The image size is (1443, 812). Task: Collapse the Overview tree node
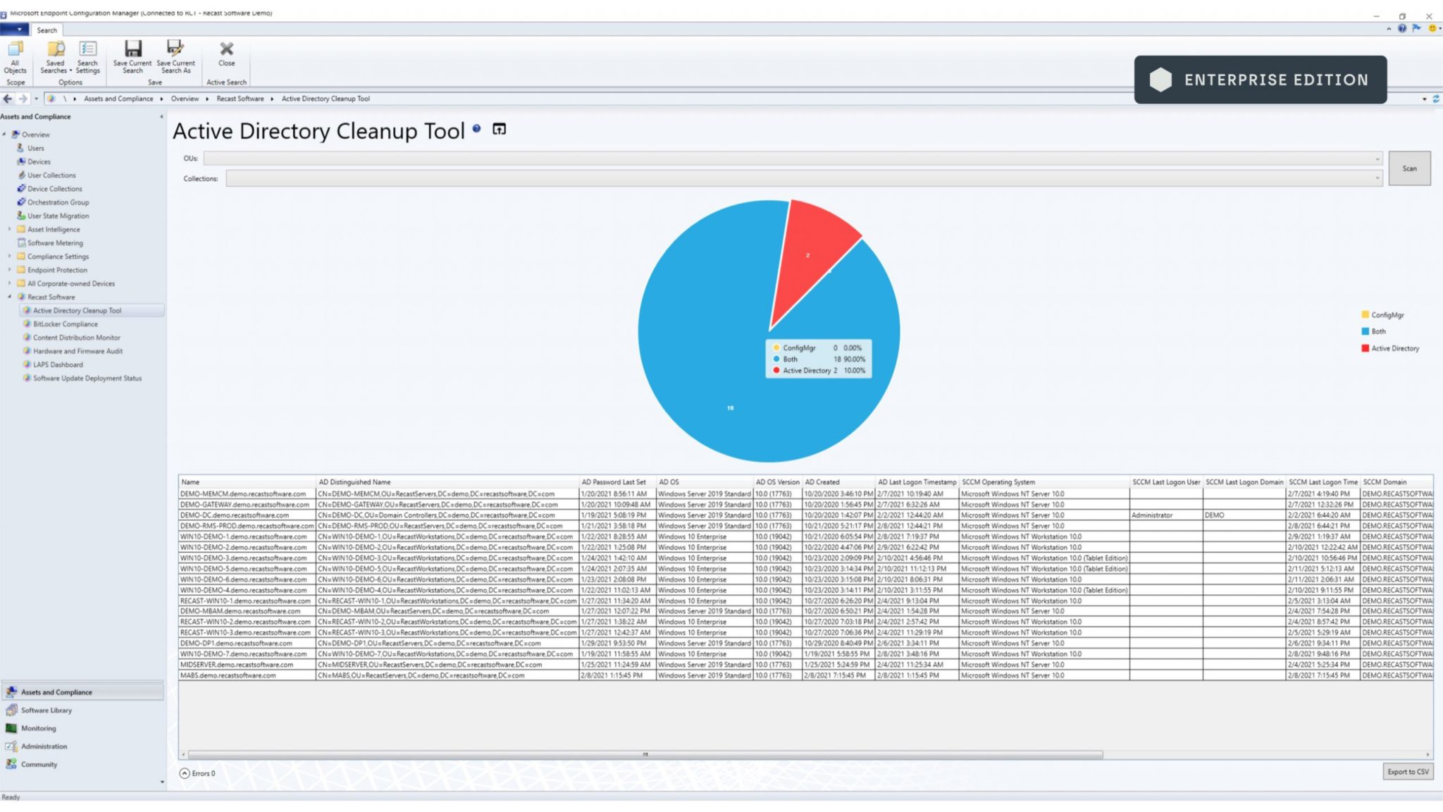(4, 134)
